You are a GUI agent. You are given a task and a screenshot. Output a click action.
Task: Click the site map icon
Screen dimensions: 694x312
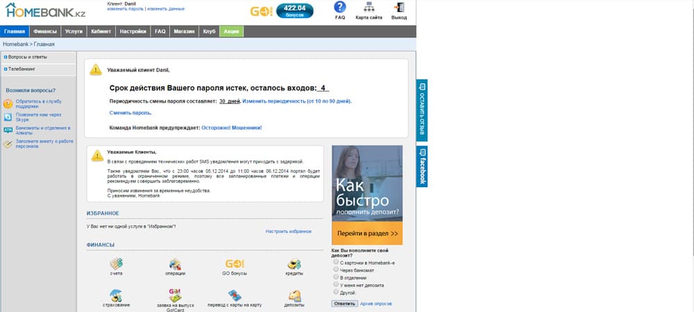click(369, 7)
